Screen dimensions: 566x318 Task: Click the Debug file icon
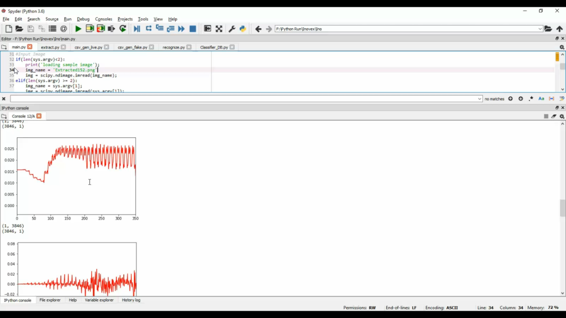tap(137, 29)
